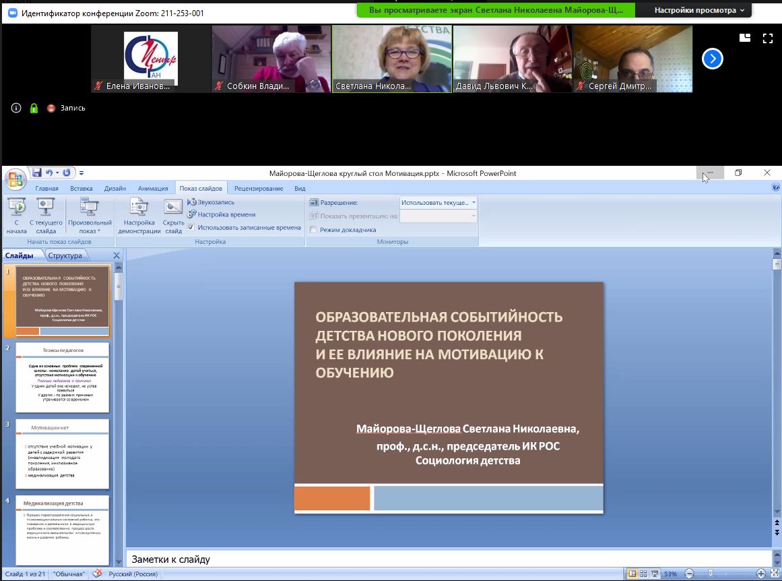
Task: Open "Настройка времени" rehearse timings
Action: click(x=226, y=214)
